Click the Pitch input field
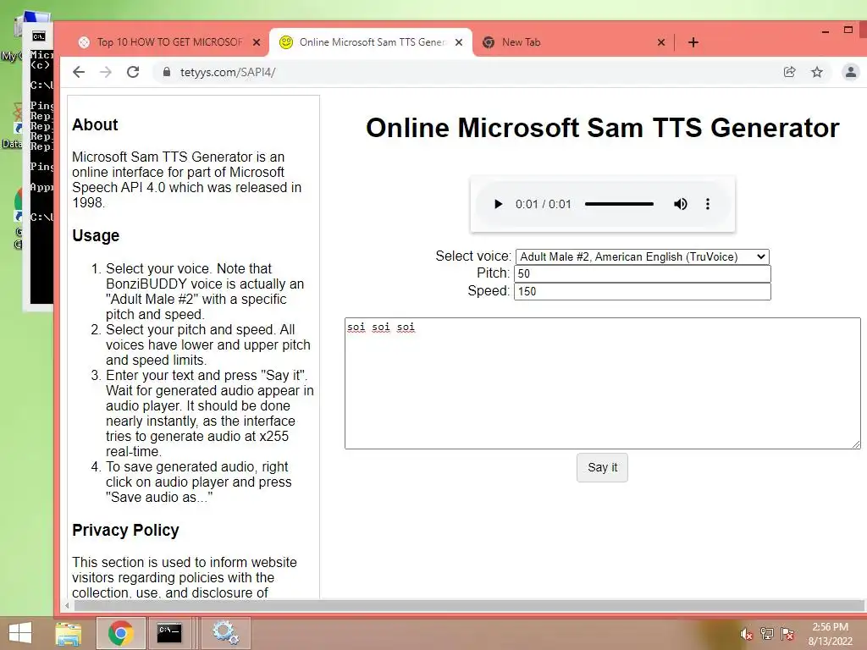Screen dimensions: 867x650 click(642, 273)
